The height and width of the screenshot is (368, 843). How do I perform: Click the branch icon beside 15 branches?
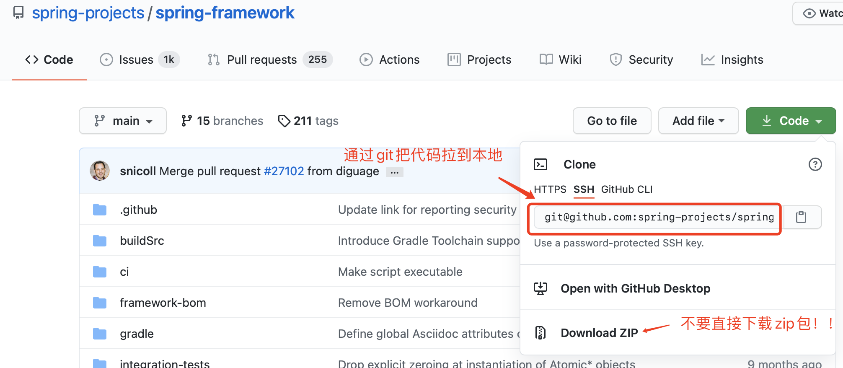[186, 121]
